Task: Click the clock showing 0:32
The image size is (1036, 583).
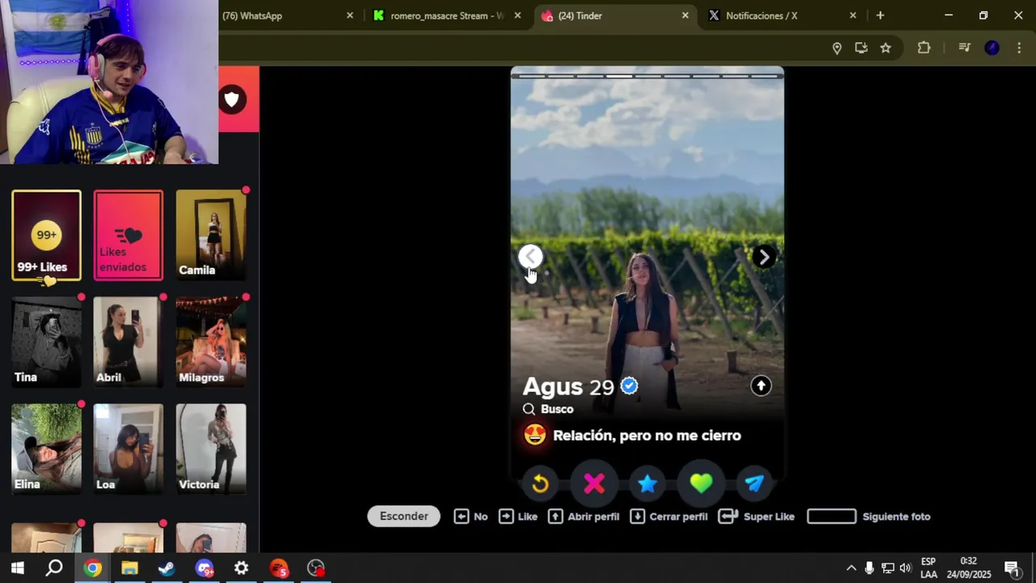Action: pyautogui.click(x=969, y=561)
